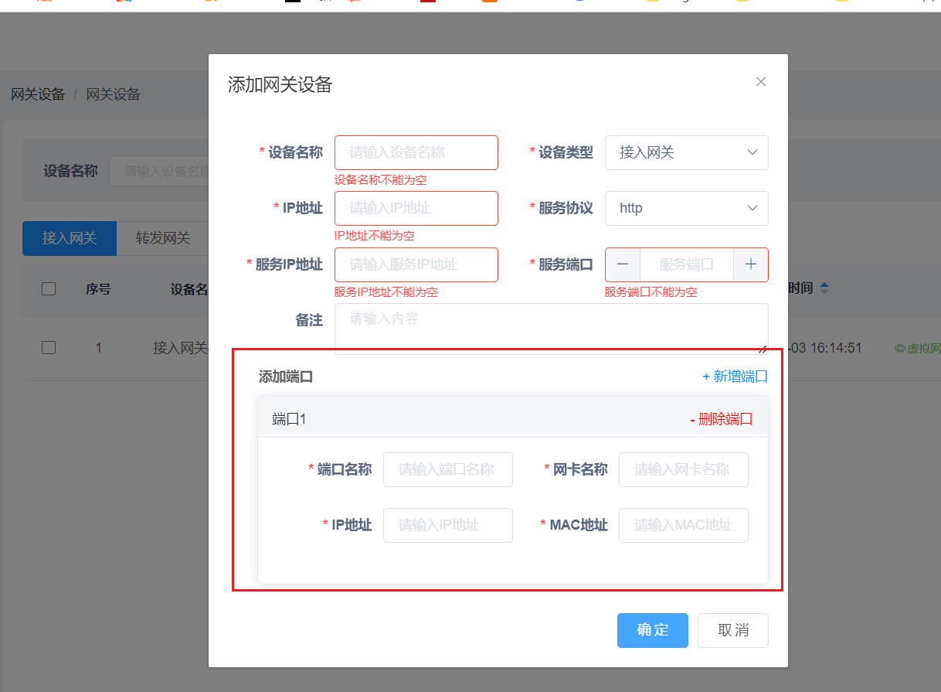Toggle the select-all checkbox in the table header

point(49,288)
